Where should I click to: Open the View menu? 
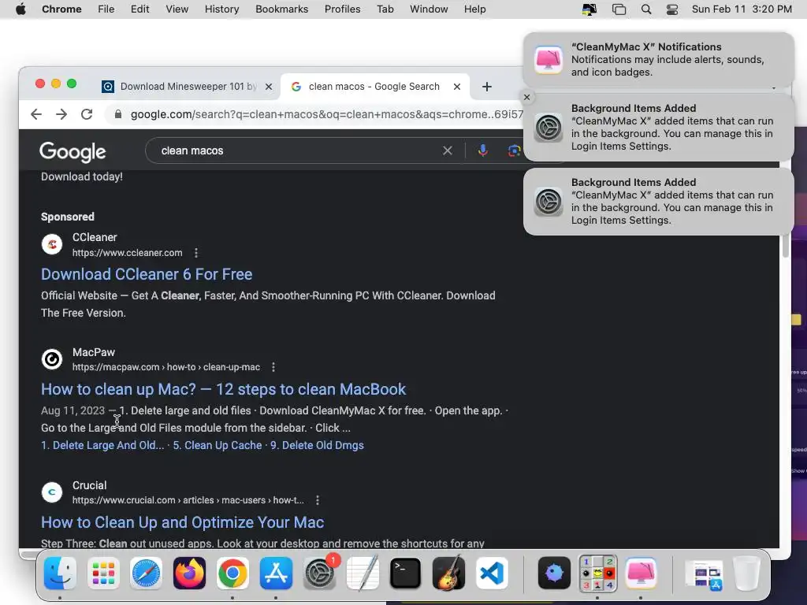(x=177, y=9)
